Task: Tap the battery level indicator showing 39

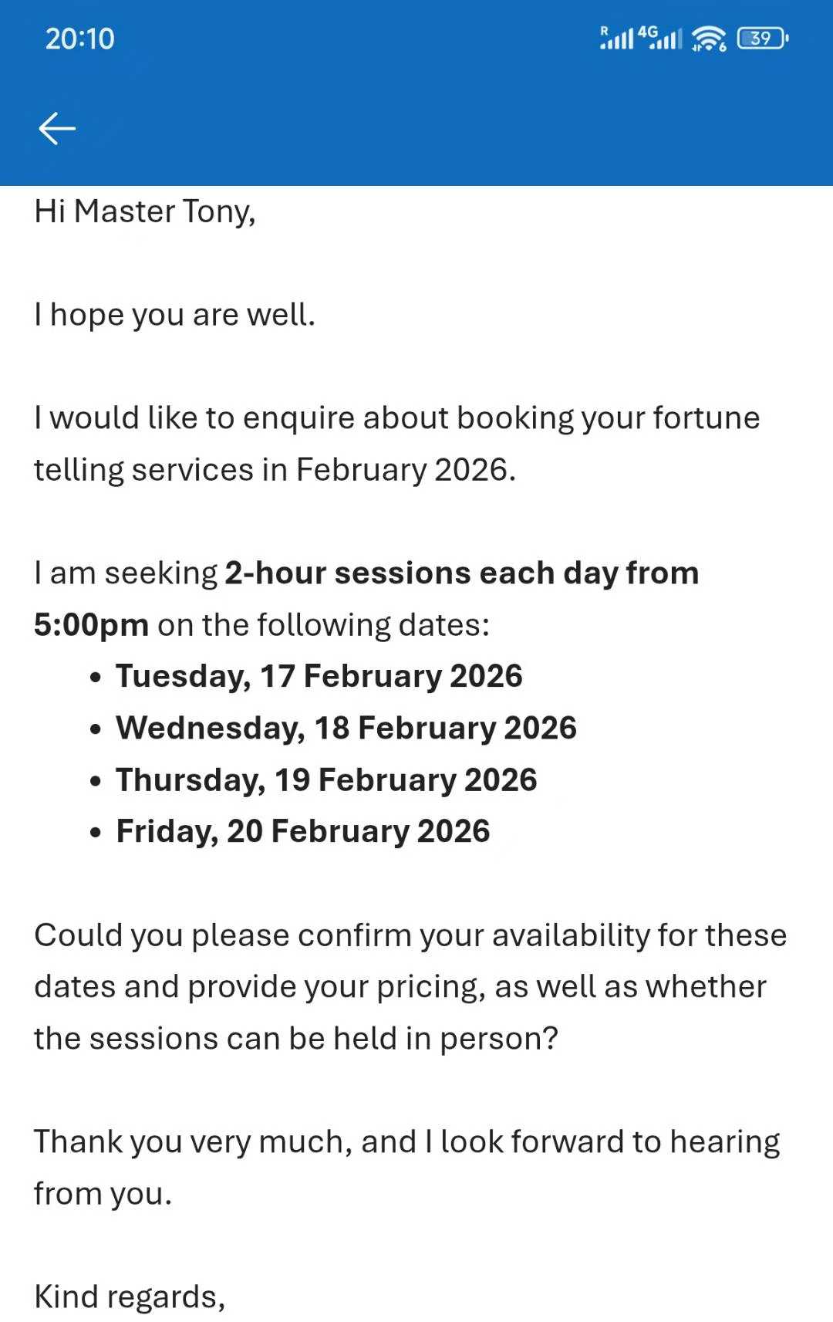Action: [762, 38]
